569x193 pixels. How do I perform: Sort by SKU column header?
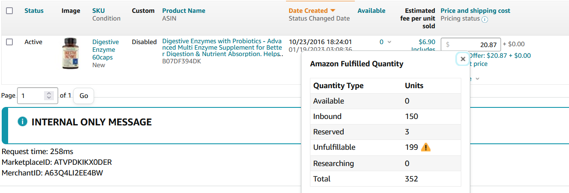click(98, 11)
